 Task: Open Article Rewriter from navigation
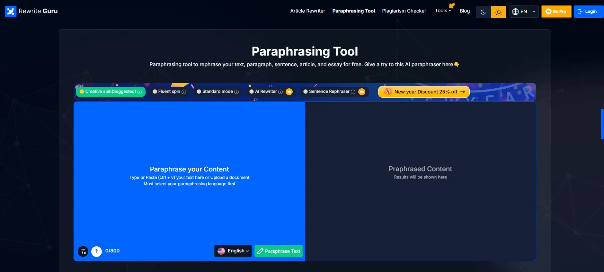pyautogui.click(x=307, y=11)
